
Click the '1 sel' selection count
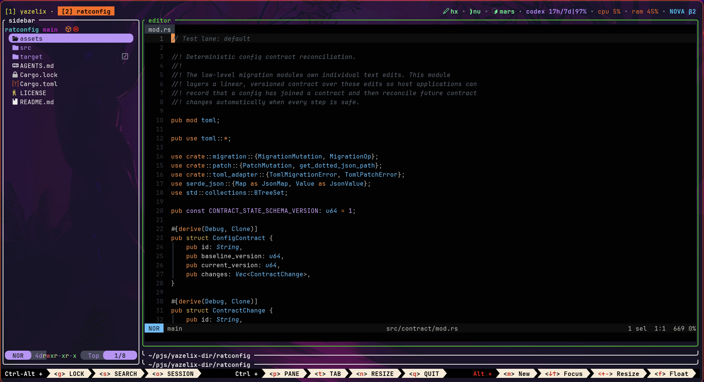tap(637, 328)
